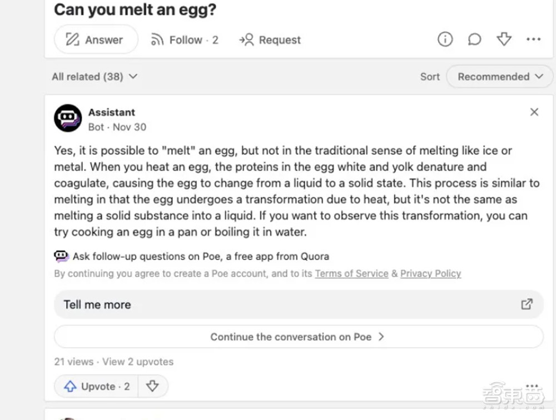Screen dimensions: 556x420
Task: Expand the All related (38) filter
Action: pyautogui.click(x=94, y=77)
